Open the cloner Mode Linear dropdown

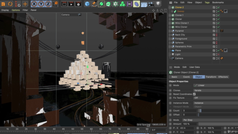[216, 85]
